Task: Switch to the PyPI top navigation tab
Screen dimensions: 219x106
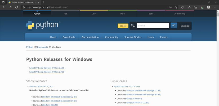Action: tap(123, 14)
